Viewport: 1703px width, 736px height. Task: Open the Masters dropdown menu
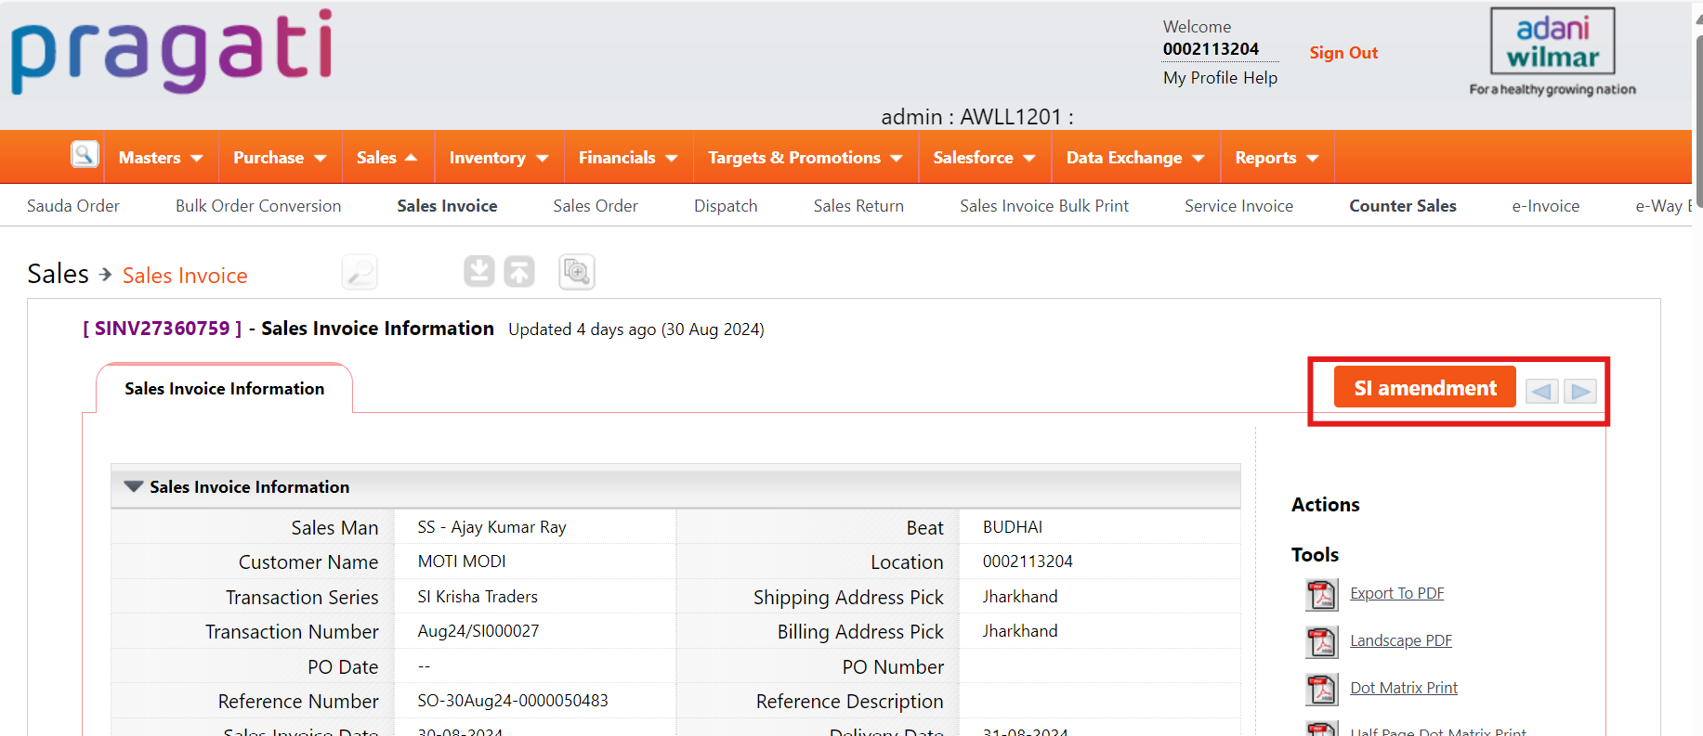tap(161, 158)
